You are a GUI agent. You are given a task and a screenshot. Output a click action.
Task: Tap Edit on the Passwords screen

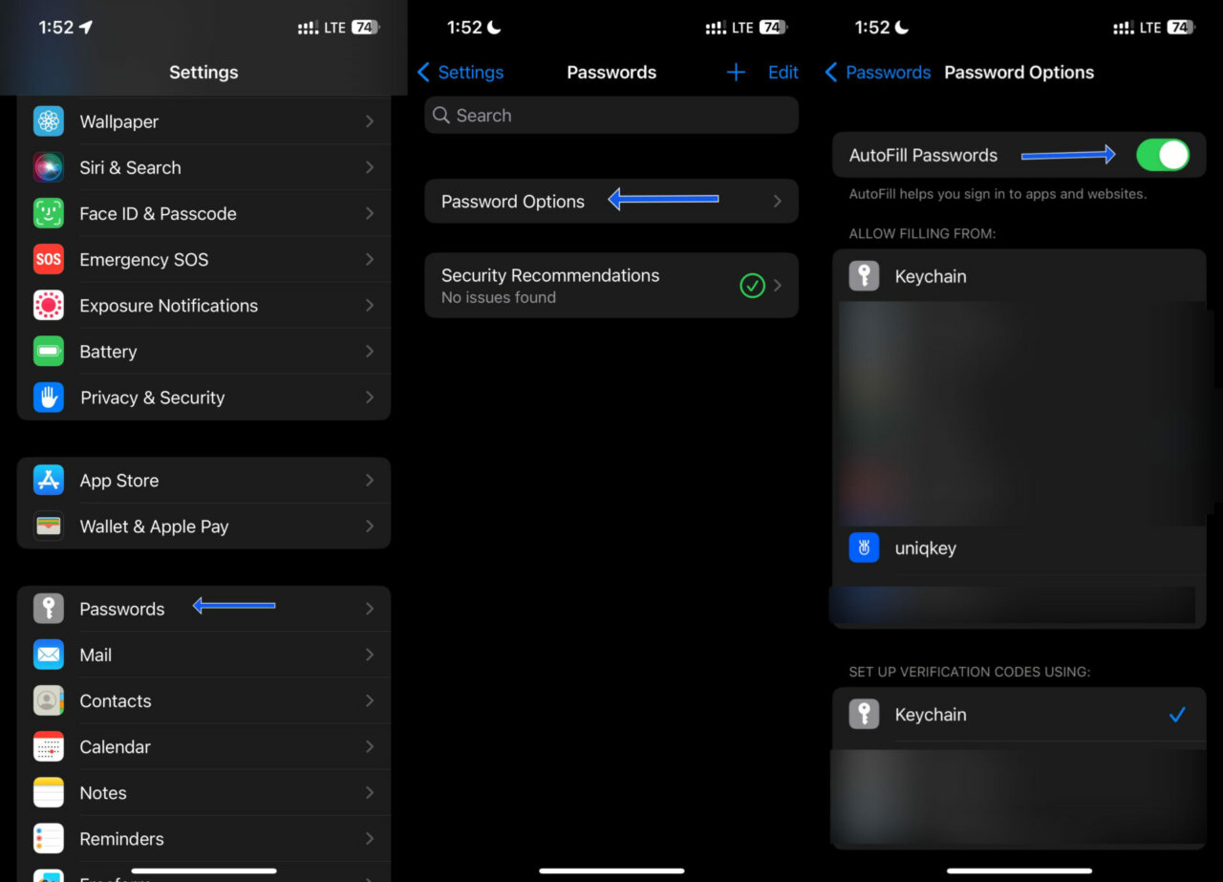pos(783,72)
